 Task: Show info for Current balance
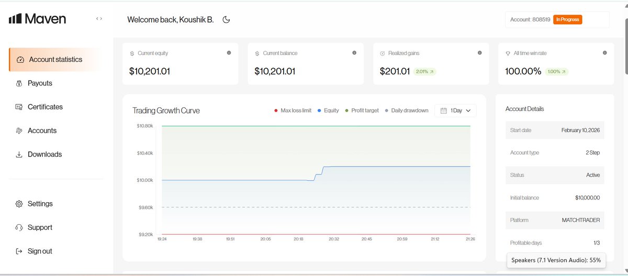coord(354,53)
